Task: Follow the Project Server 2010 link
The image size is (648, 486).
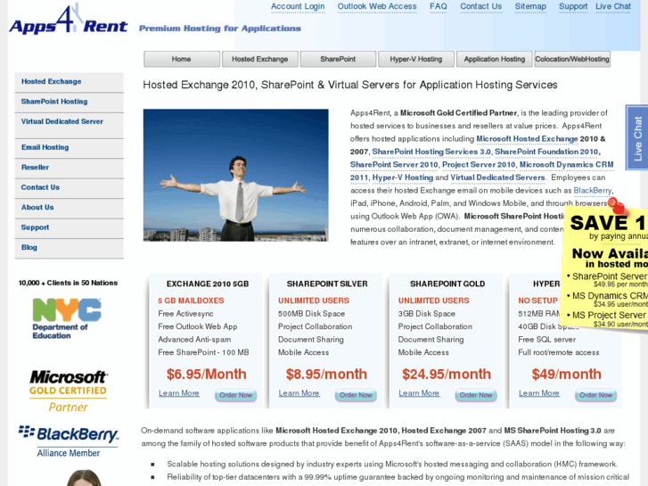Action: click(x=479, y=165)
